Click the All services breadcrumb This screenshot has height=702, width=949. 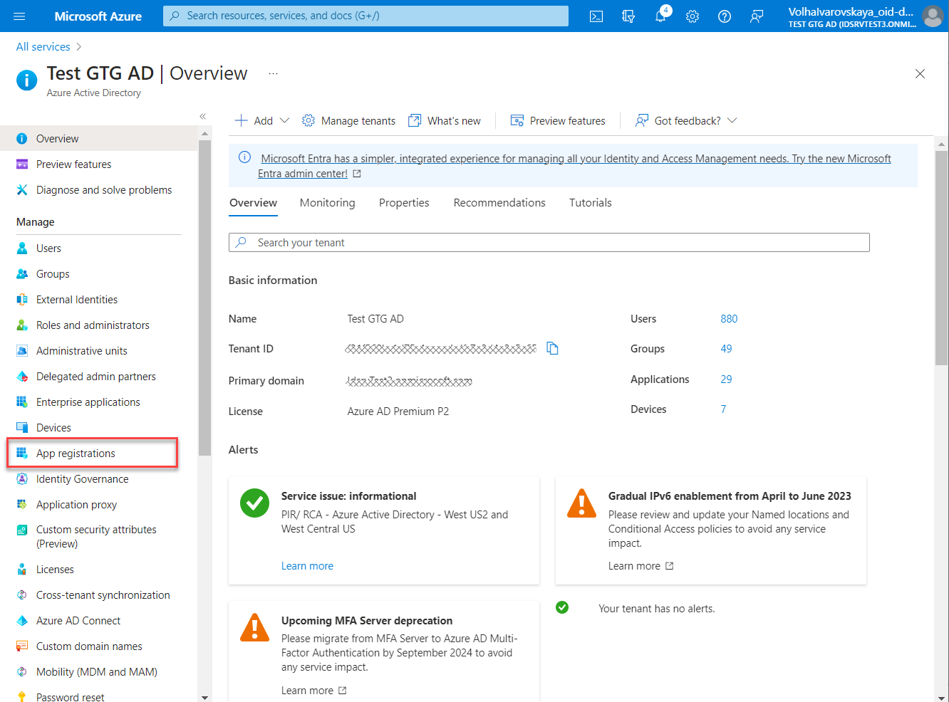[x=43, y=47]
